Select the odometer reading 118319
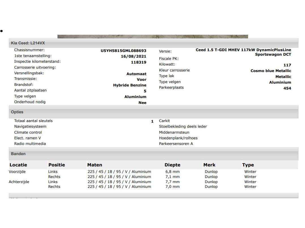The height and width of the screenshot is (228, 305). 138,62
